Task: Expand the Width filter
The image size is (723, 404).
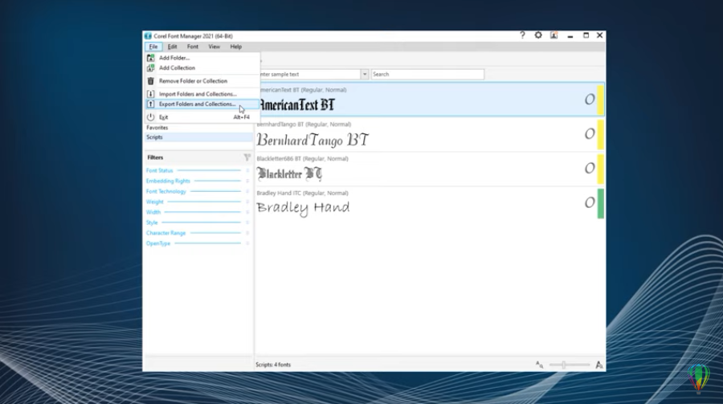Action: [x=198, y=212]
